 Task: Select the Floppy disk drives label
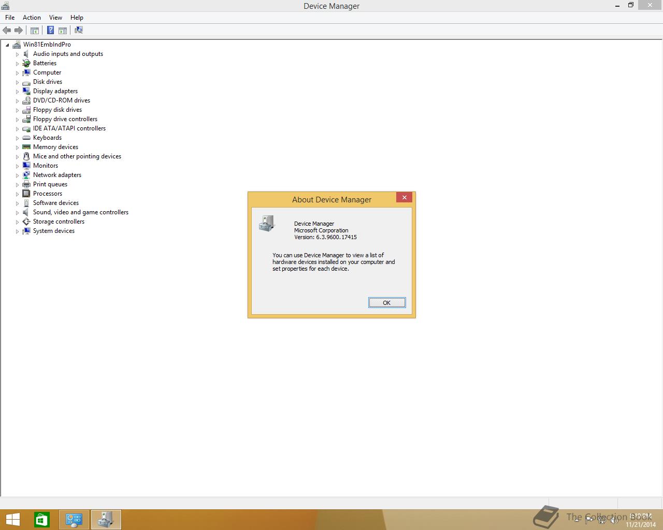[x=57, y=110]
